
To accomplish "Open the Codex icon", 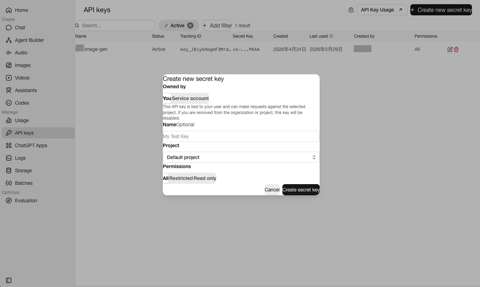I will click(x=9, y=103).
